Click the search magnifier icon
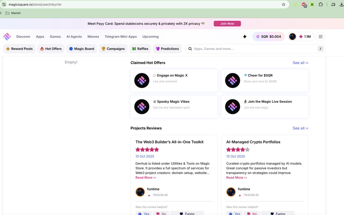 pyautogui.click(x=190, y=49)
